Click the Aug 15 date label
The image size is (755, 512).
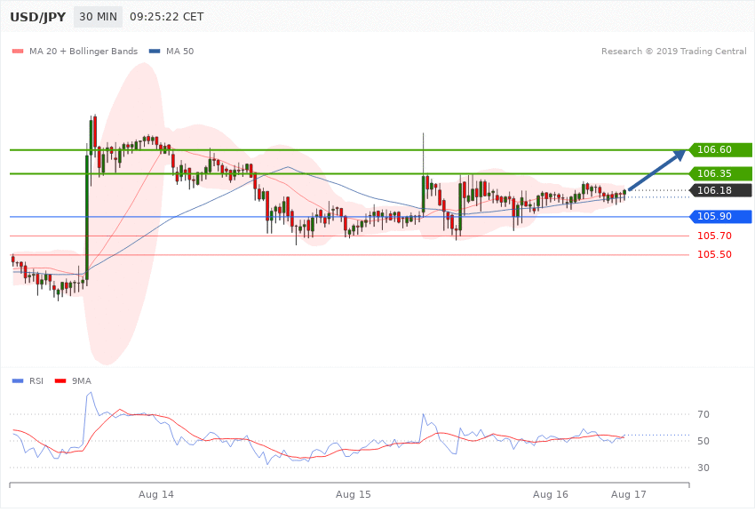(353, 494)
